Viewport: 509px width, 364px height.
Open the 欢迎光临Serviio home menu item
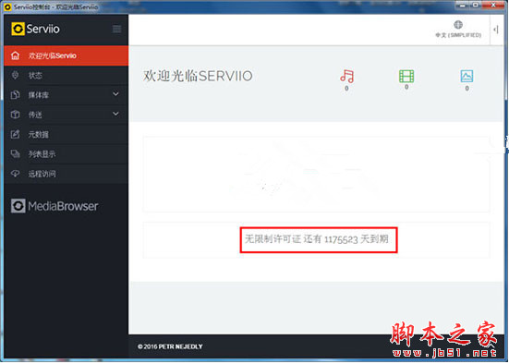point(67,55)
